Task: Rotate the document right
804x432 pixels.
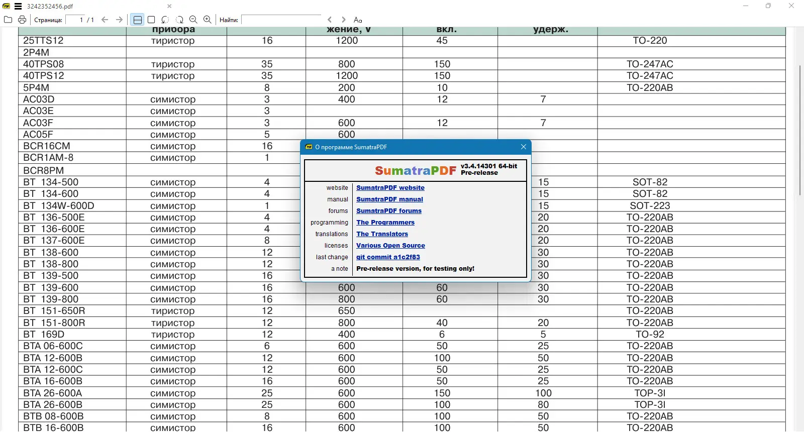Action: coord(179,20)
